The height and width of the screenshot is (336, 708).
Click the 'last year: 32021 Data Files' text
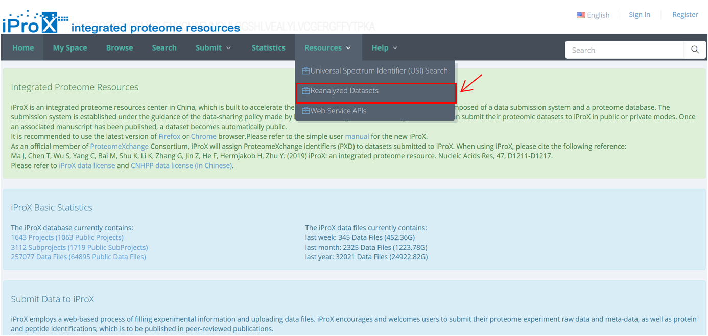[366, 257]
